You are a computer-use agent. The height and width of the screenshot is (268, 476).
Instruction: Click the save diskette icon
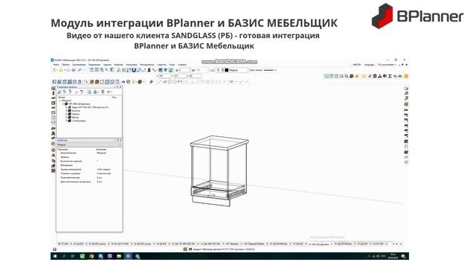click(x=68, y=70)
